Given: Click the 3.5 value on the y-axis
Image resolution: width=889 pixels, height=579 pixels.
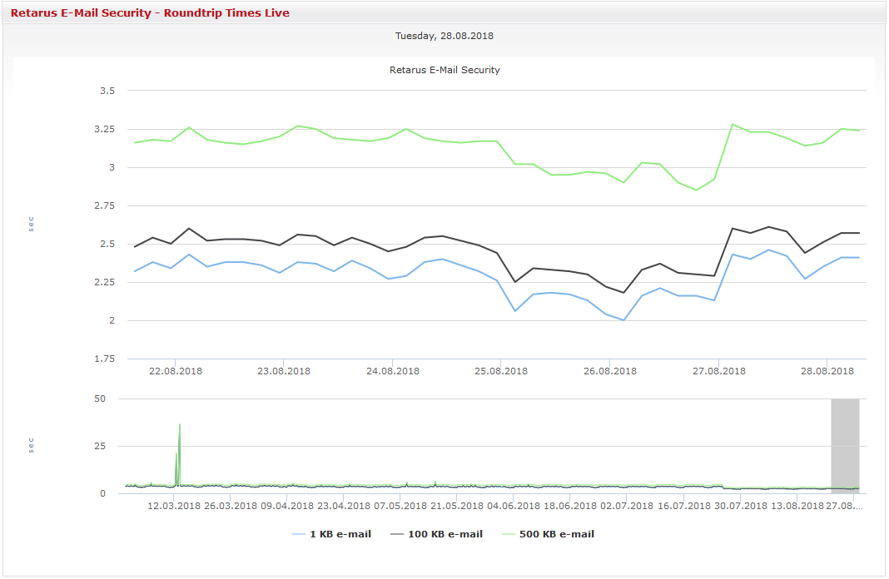Looking at the screenshot, I should tap(105, 91).
